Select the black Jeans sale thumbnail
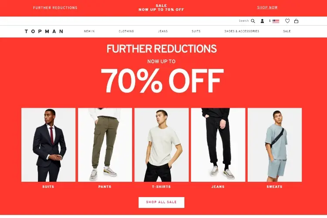The height and width of the screenshot is (218, 327). [218, 145]
